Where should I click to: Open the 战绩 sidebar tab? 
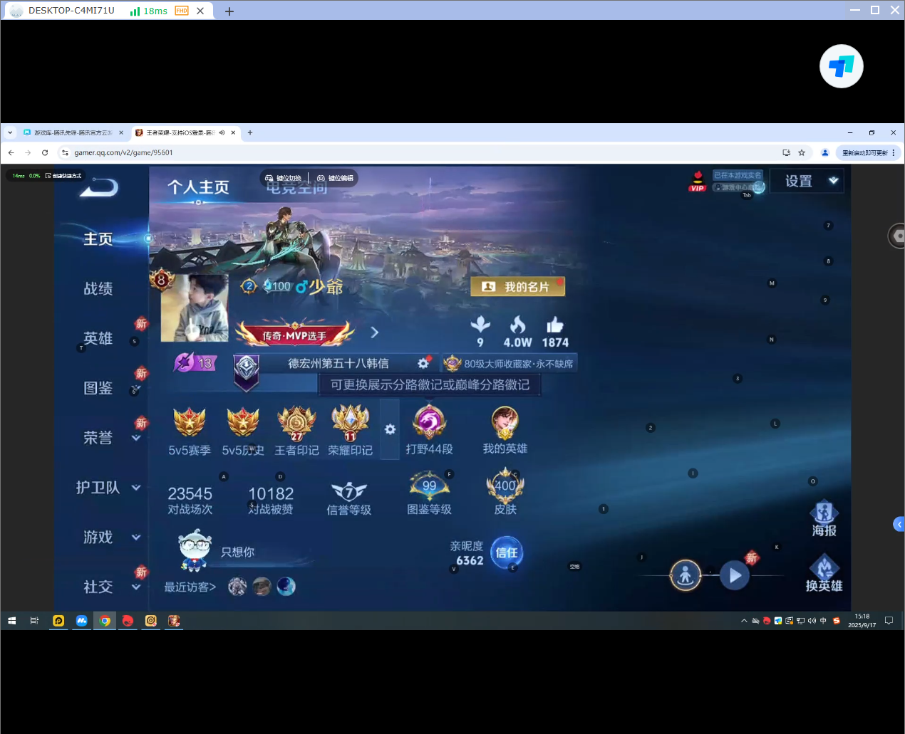pos(98,289)
